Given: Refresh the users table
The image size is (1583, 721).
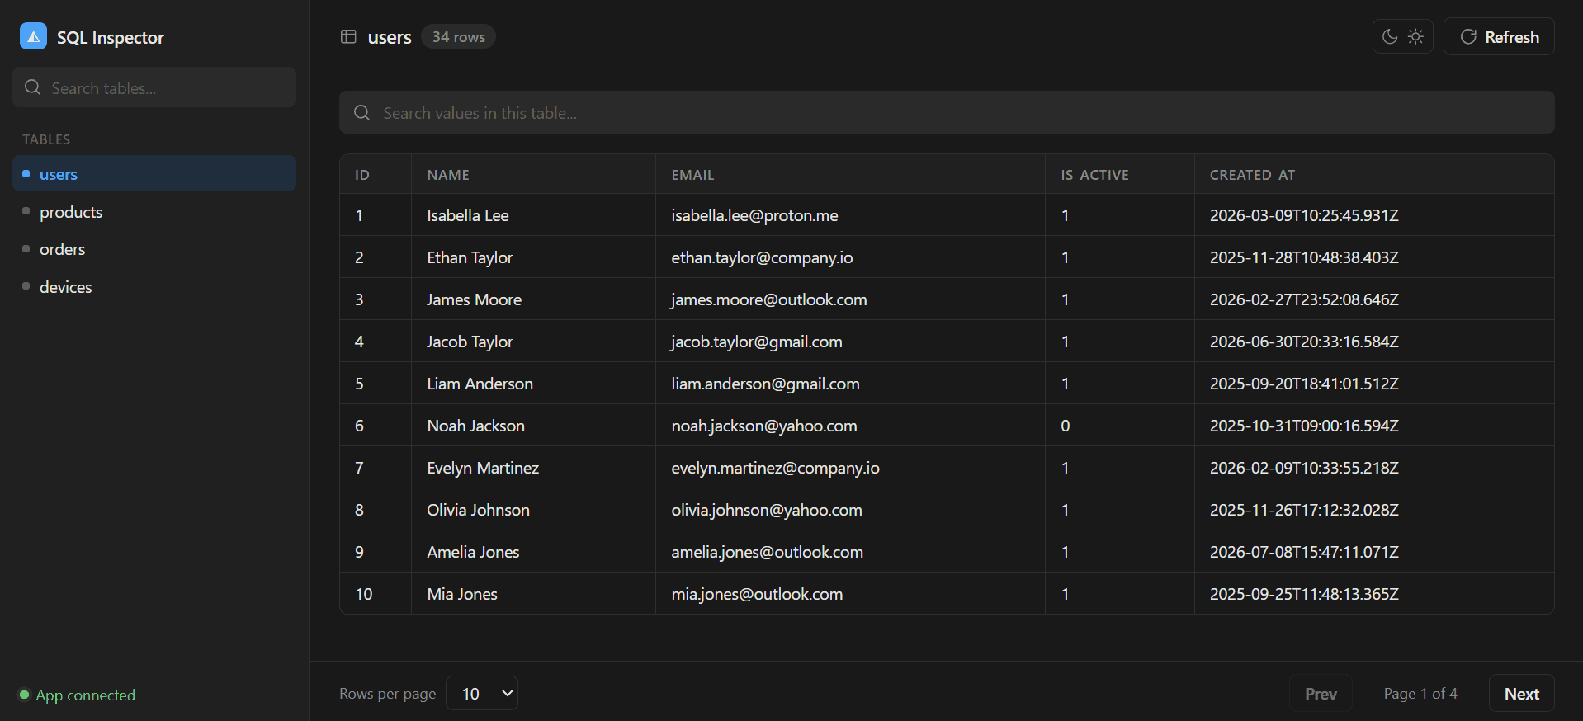Looking at the screenshot, I should (1499, 36).
